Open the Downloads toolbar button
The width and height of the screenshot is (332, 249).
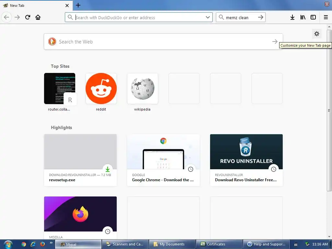(292, 17)
